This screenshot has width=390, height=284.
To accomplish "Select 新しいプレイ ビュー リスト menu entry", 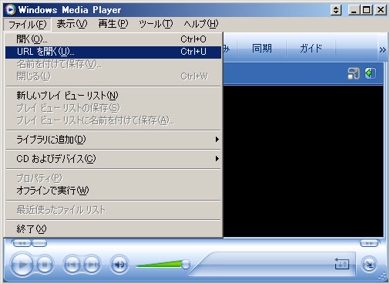I will pos(113,96).
